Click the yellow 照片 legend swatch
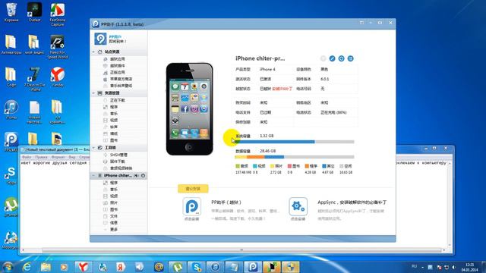Screen dimensions: 486x273 [x=272, y=166]
